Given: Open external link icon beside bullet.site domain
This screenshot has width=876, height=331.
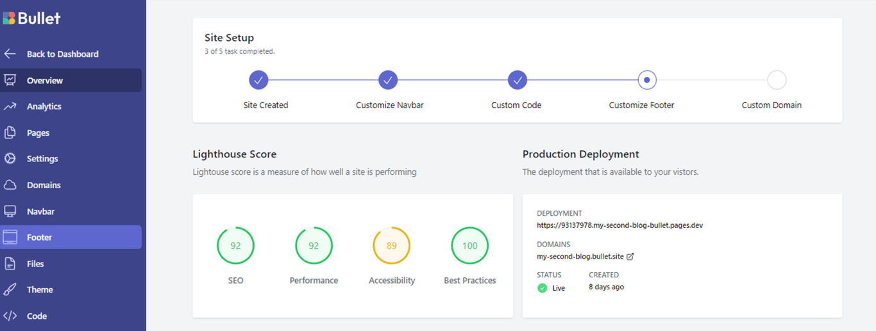Looking at the screenshot, I should coord(630,257).
